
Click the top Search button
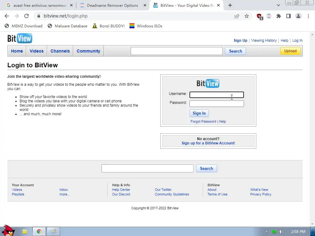(x=235, y=51)
